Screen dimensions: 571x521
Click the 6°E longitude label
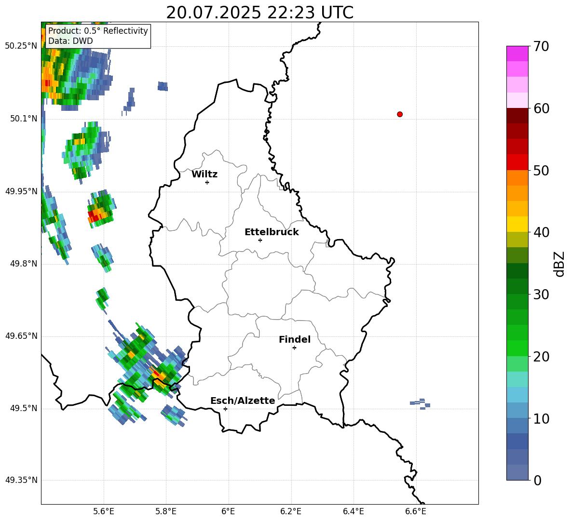[x=229, y=511]
